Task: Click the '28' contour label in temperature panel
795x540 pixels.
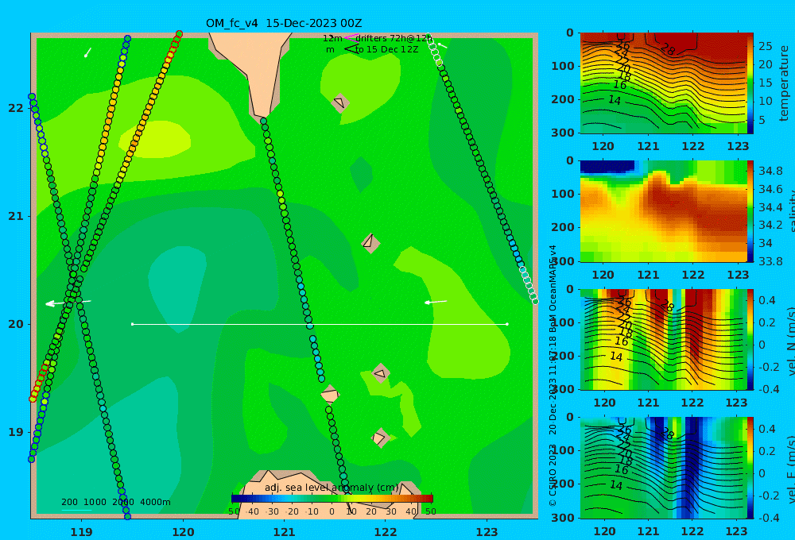Action: click(x=669, y=49)
